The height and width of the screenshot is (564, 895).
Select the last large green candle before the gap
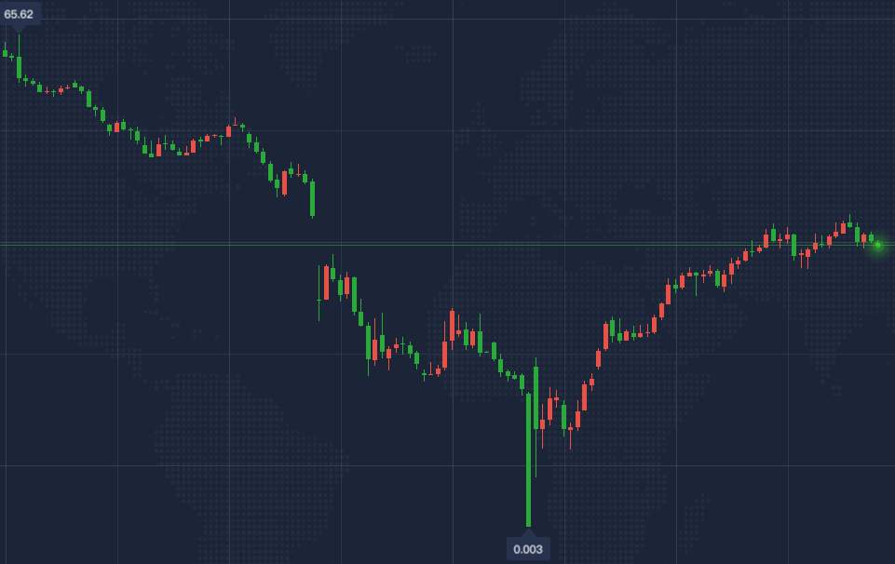tap(312, 198)
